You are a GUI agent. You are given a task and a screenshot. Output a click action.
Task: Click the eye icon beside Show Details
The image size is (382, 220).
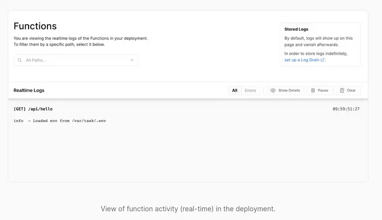[273, 90]
